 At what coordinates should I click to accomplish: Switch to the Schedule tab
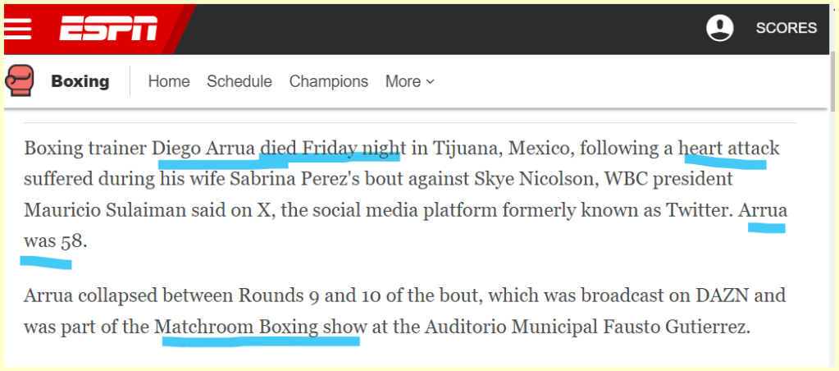click(x=239, y=81)
